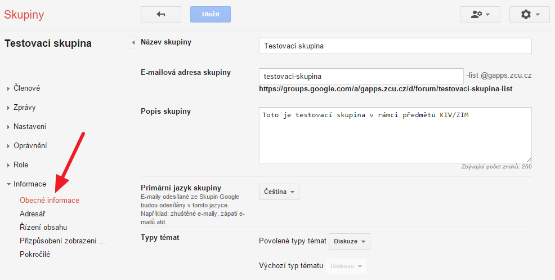Collapse the Informace section
Screen dimensions: 555x280
pos(30,184)
